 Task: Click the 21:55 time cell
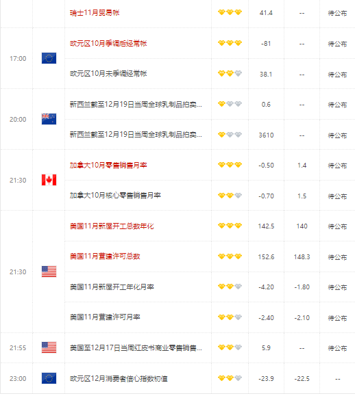coord(18,348)
